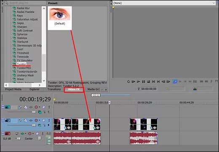Select the Twixtor plug-in in the list
The height and width of the screenshot is (152, 219).
pos(21,64)
